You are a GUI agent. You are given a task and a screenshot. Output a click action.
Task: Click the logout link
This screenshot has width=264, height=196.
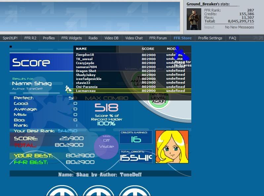tap(209, 27)
